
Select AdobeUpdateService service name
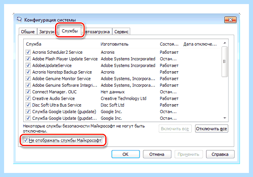tap(52, 66)
